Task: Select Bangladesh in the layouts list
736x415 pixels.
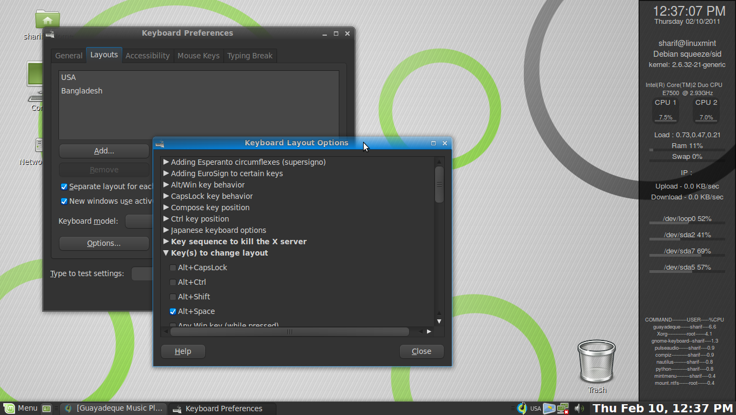Action: tap(82, 91)
